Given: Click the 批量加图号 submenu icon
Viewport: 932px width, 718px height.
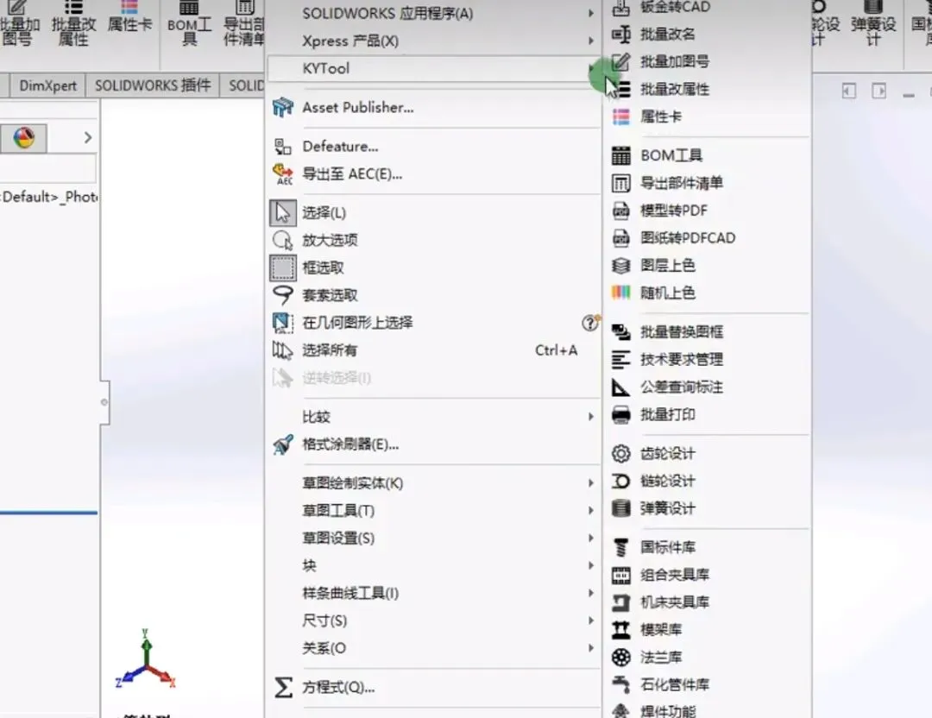Looking at the screenshot, I should [x=621, y=62].
